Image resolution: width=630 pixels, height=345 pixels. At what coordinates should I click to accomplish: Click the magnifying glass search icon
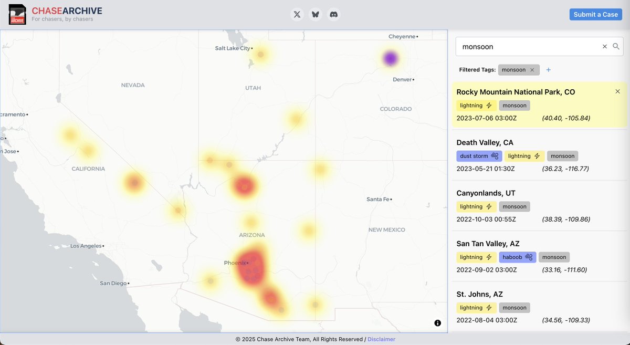tap(616, 46)
